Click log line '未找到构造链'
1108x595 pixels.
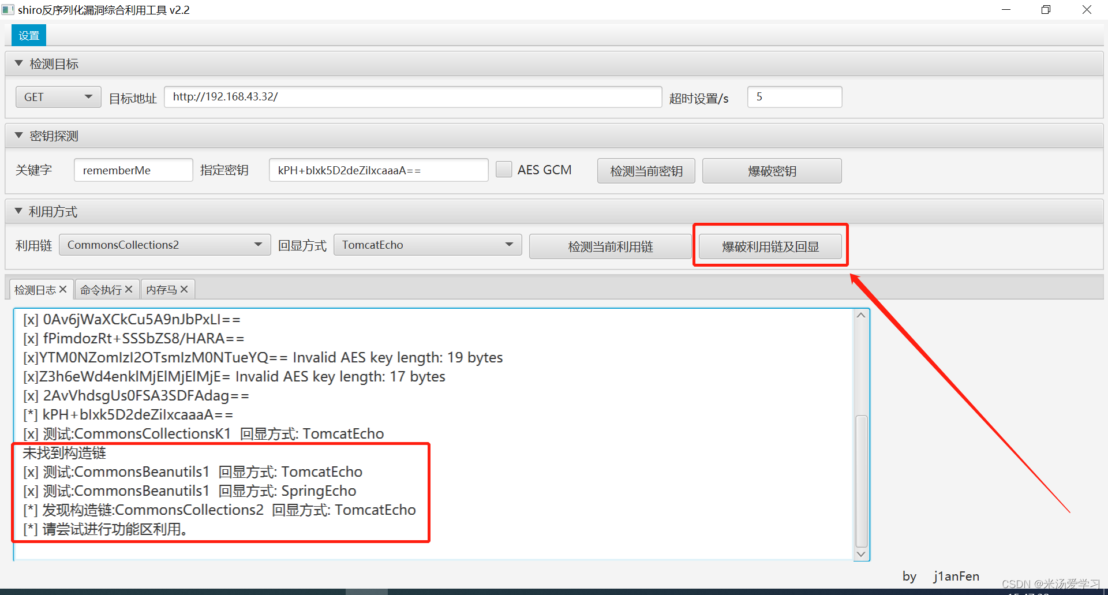click(65, 452)
